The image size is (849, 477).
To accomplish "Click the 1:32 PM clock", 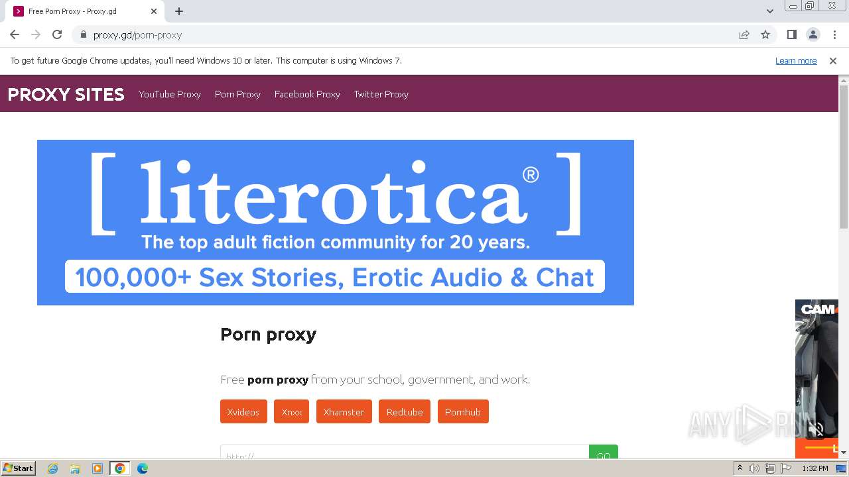I will coord(815,468).
